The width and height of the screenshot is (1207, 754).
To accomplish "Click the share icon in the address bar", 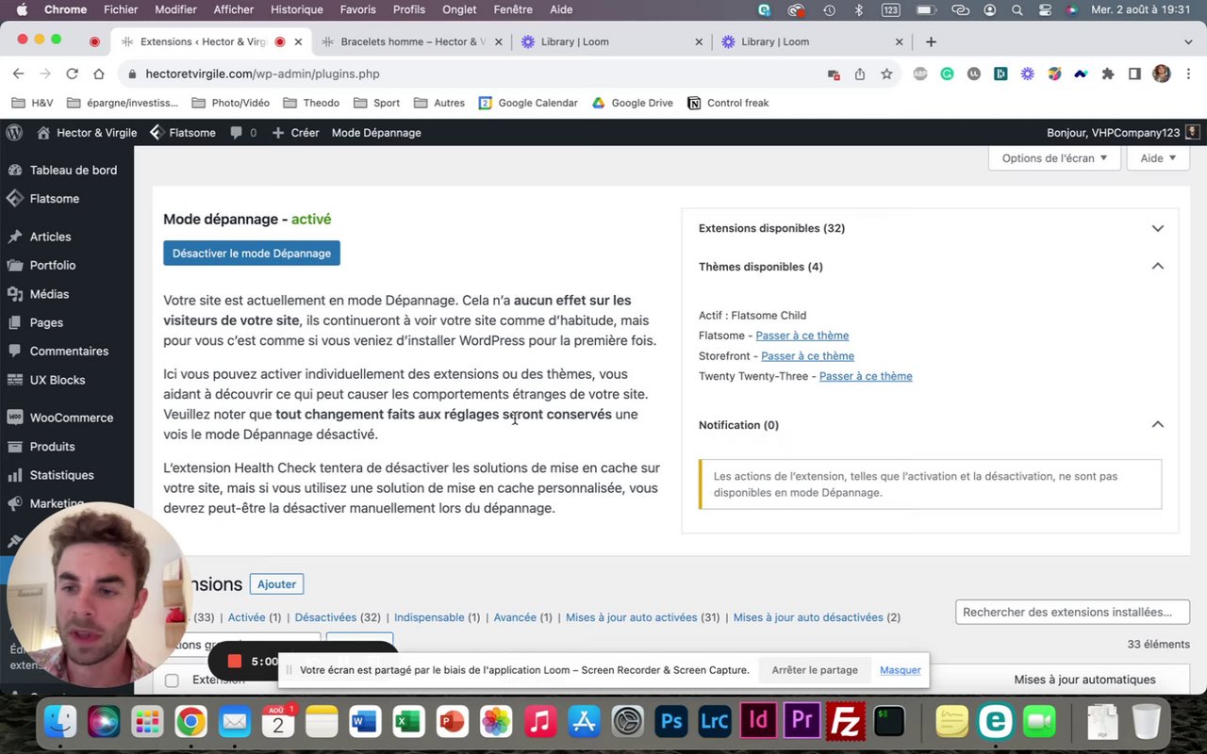I will pyautogui.click(x=860, y=74).
